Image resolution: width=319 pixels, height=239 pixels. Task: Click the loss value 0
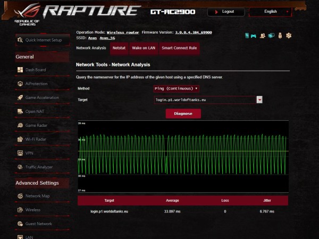[225, 211]
